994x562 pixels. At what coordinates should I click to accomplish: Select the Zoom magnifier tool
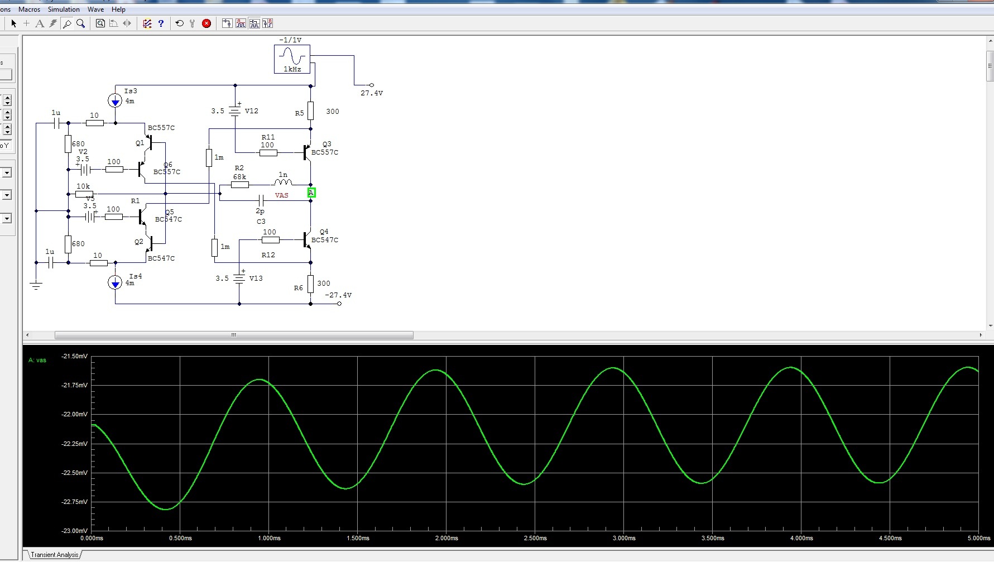[80, 23]
